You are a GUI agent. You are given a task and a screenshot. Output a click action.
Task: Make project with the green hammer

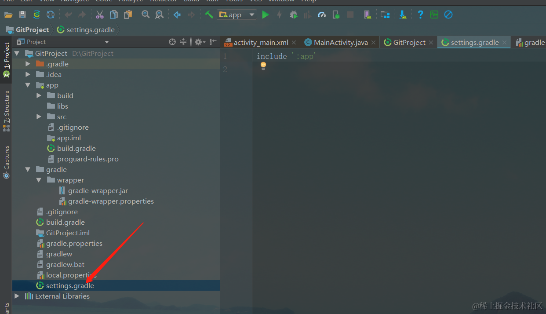pyautogui.click(x=209, y=15)
